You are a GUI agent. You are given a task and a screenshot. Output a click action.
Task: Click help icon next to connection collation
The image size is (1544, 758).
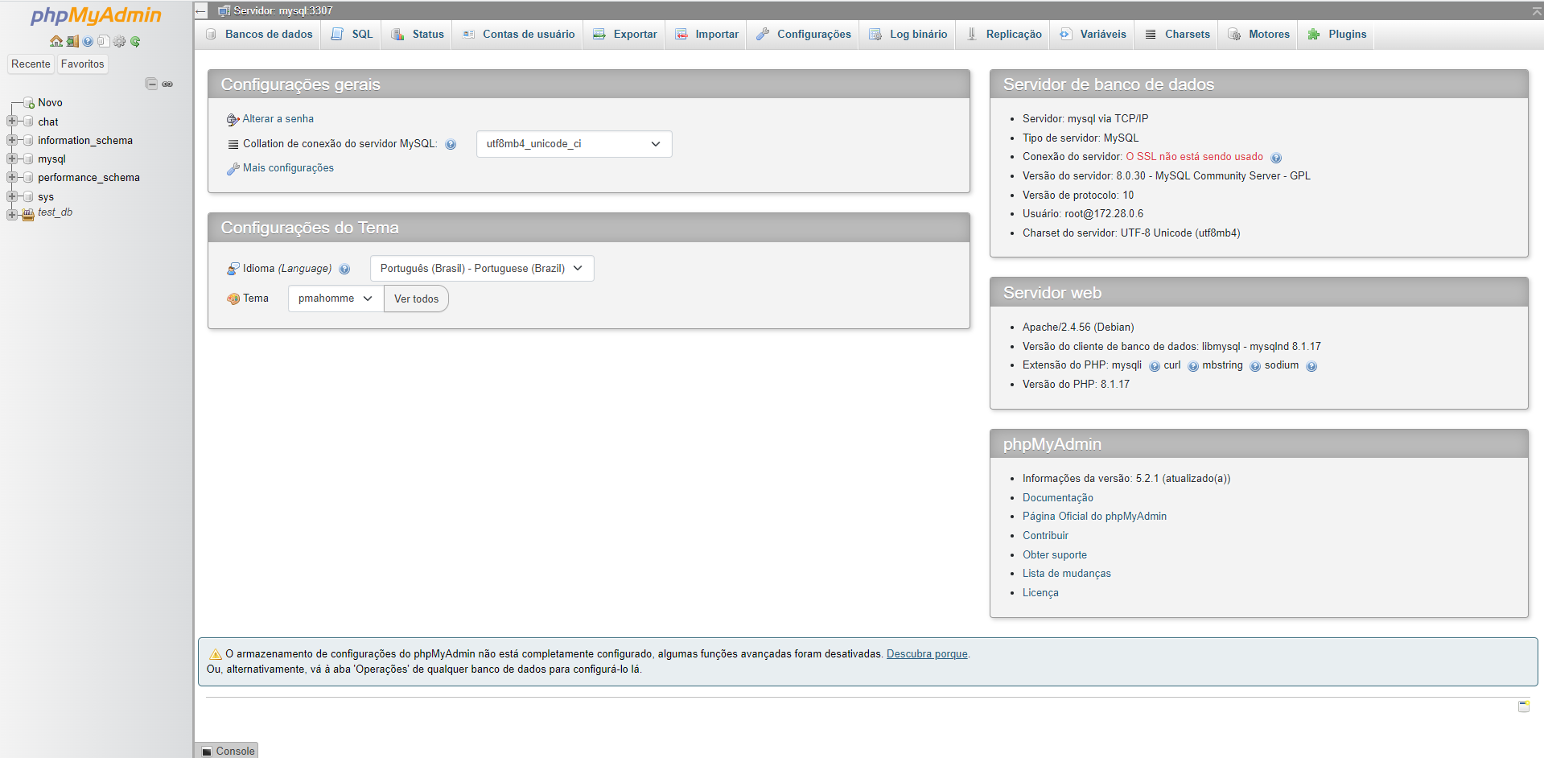click(451, 144)
